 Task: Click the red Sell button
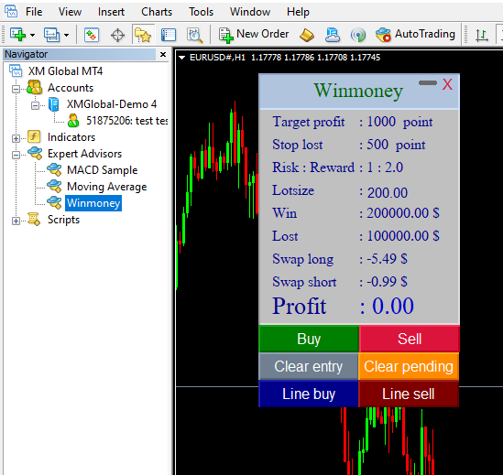coord(410,339)
